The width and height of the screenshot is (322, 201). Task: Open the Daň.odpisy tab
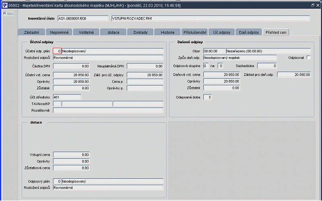[x=249, y=32]
